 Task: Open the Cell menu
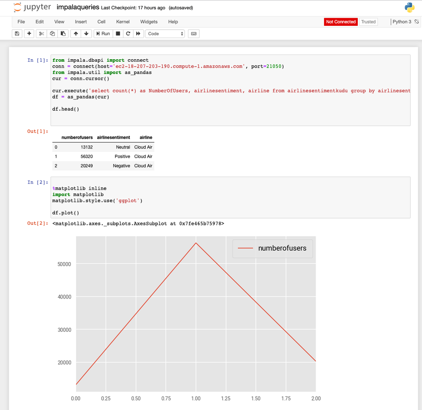[101, 22]
